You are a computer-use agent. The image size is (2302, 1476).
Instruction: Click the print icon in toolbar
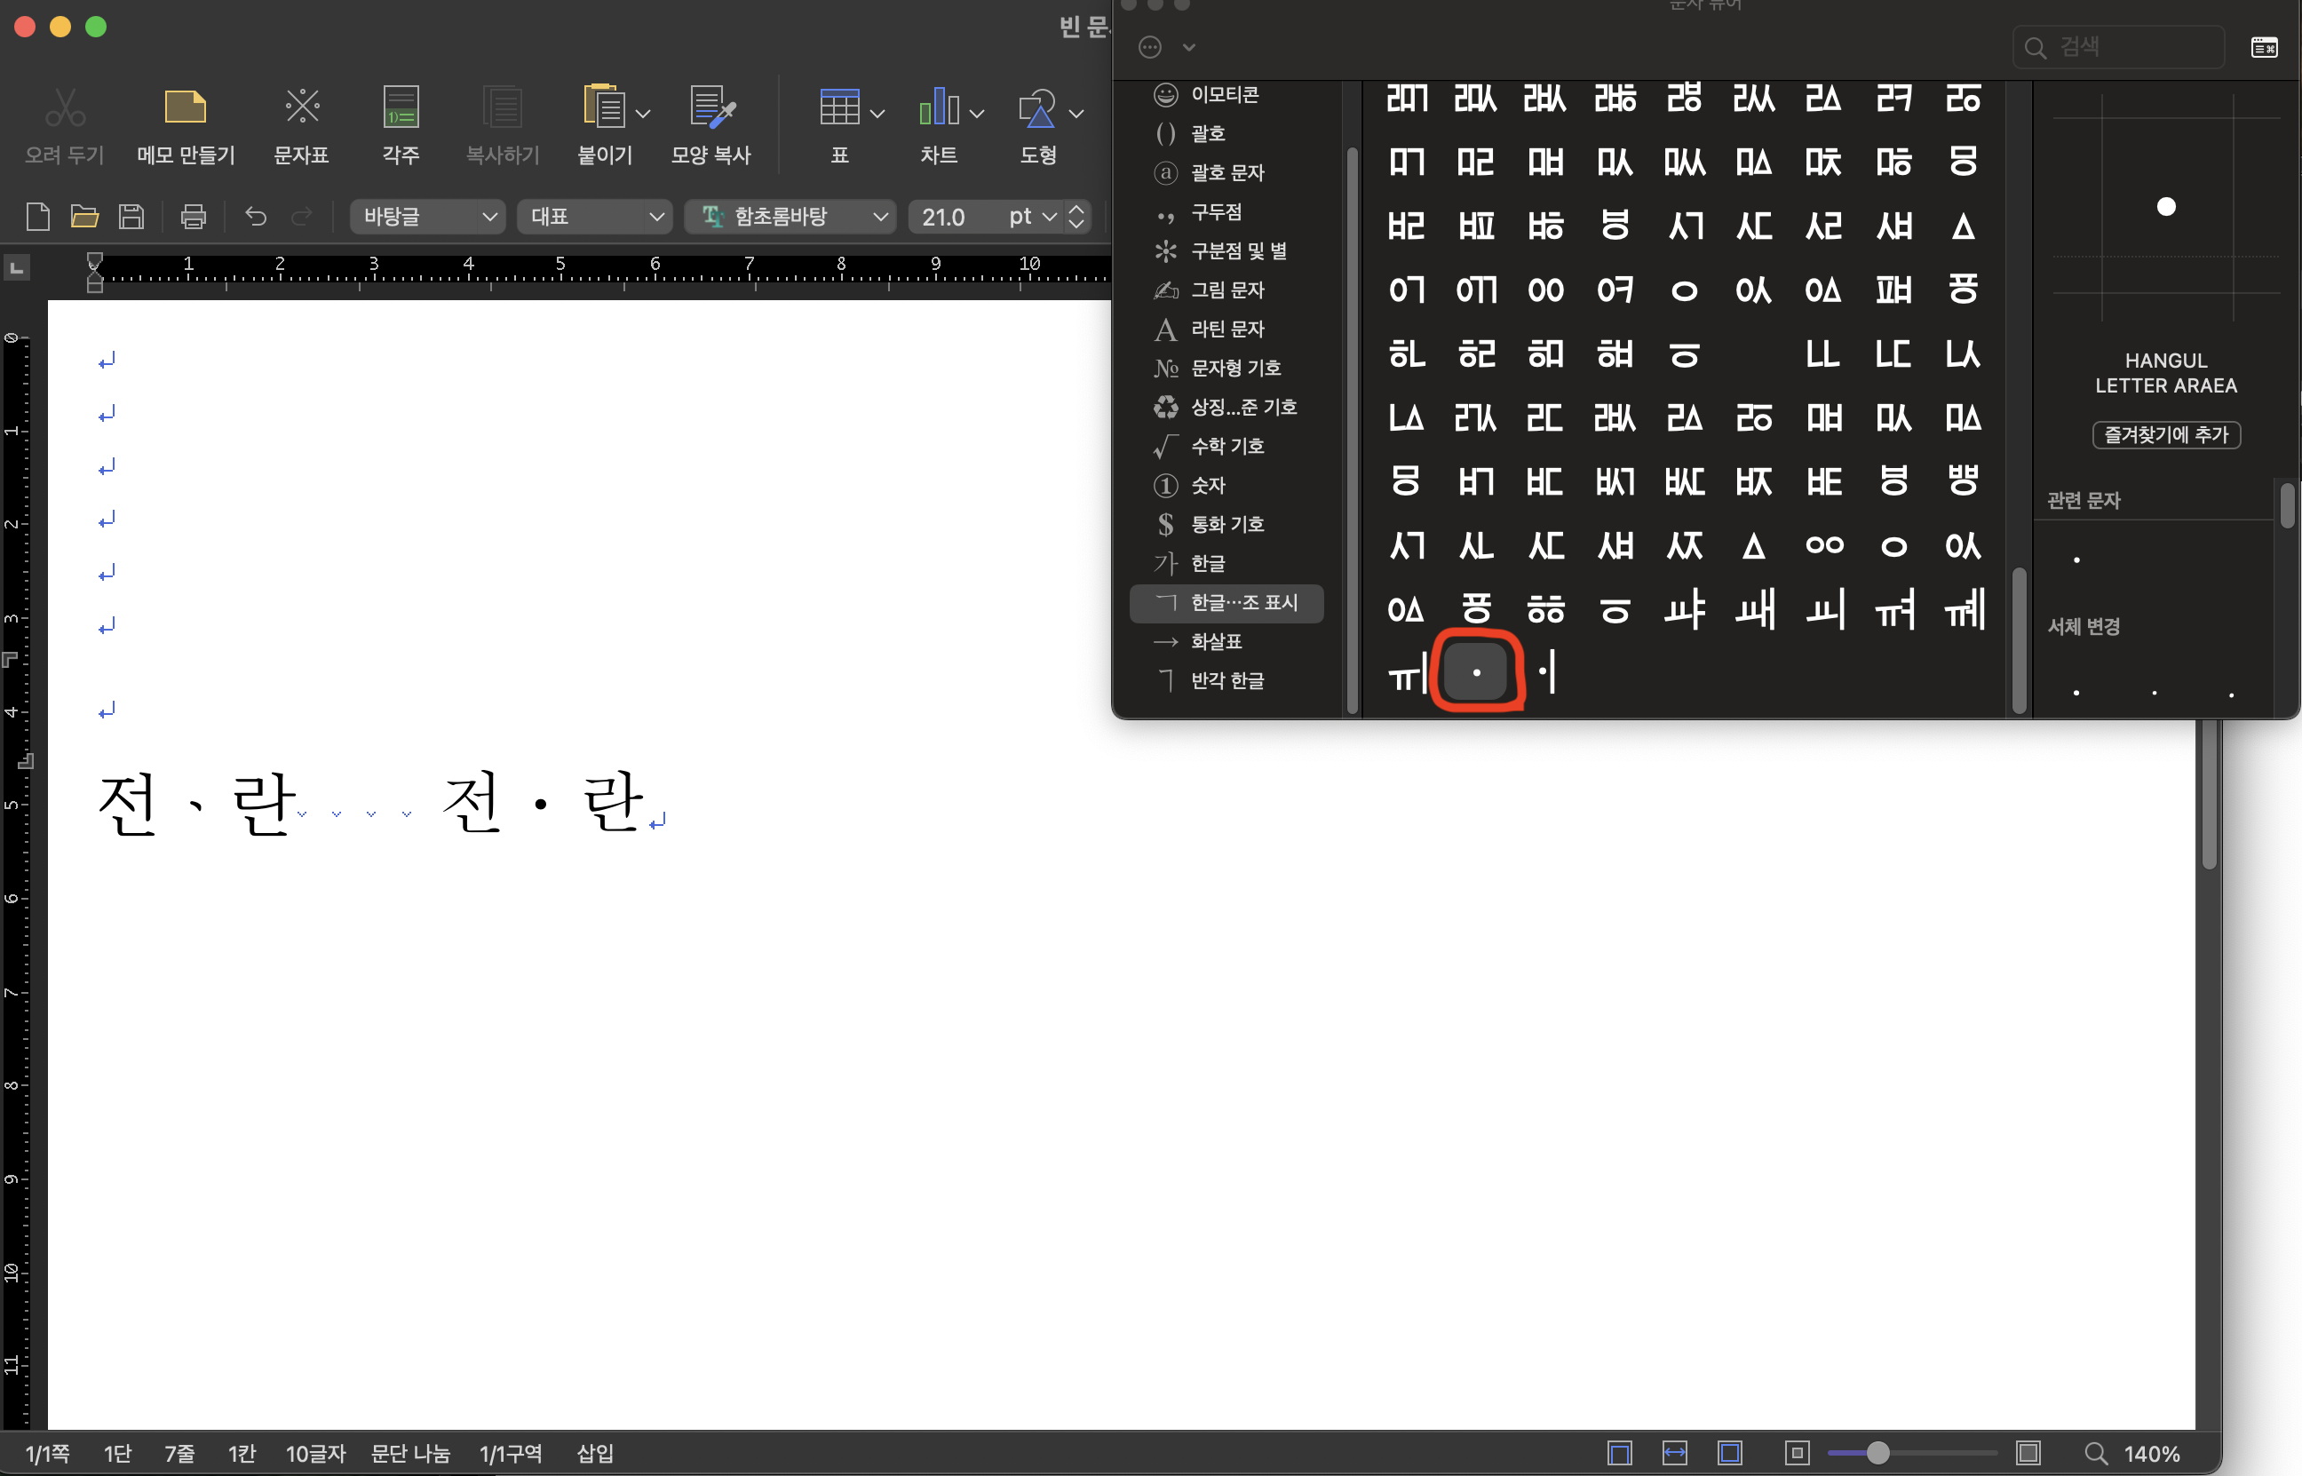click(x=193, y=217)
